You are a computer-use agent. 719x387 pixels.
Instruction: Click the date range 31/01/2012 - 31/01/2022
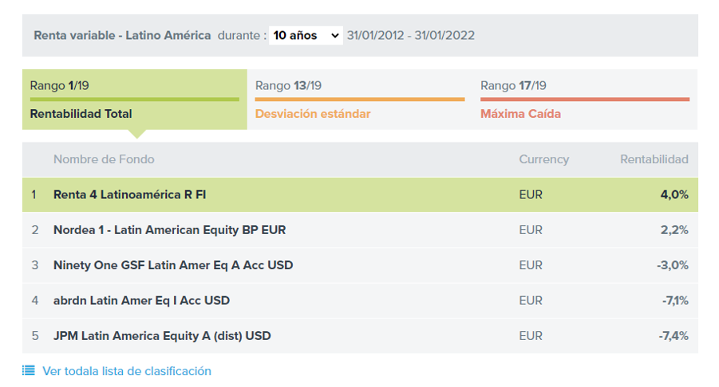pyautogui.click(x=410, y=35)
